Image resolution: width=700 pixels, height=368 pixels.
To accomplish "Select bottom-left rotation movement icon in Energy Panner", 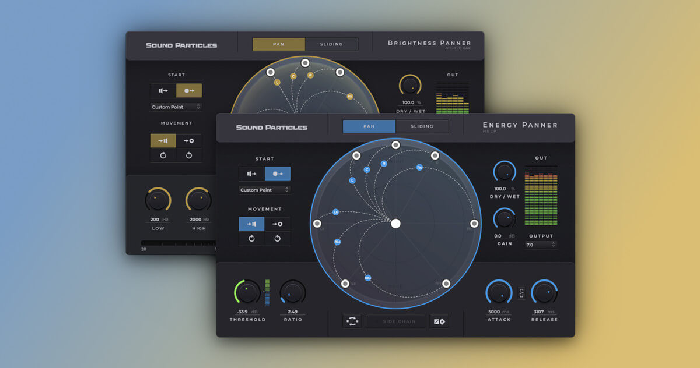I will click(x=251, y=238).
